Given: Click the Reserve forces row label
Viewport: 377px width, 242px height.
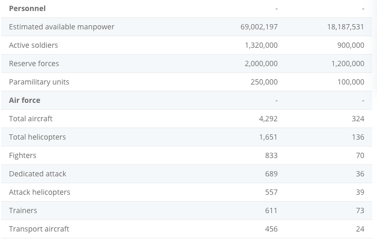Looking at the screenshot, I should pyautogui.click(x=34, y=64).
